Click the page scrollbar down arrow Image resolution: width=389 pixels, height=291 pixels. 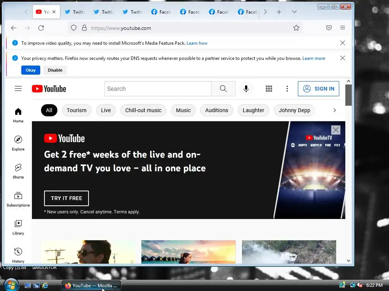point(348,261)
